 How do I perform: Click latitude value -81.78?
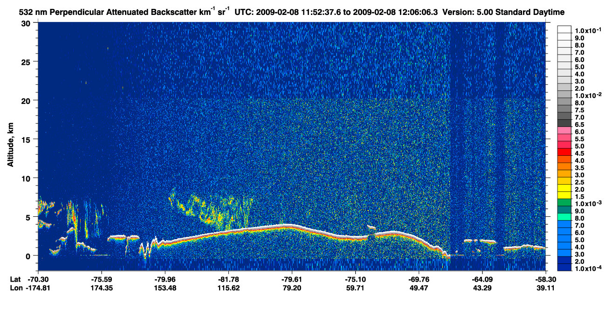click(x=228, y=279)
